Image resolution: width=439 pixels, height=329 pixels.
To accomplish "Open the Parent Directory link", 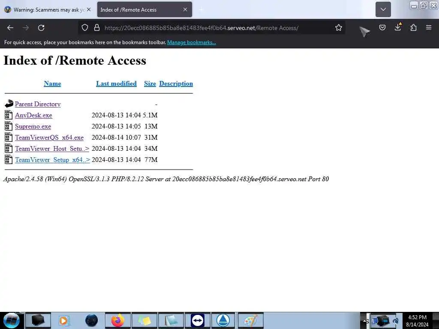I will 38,104.
